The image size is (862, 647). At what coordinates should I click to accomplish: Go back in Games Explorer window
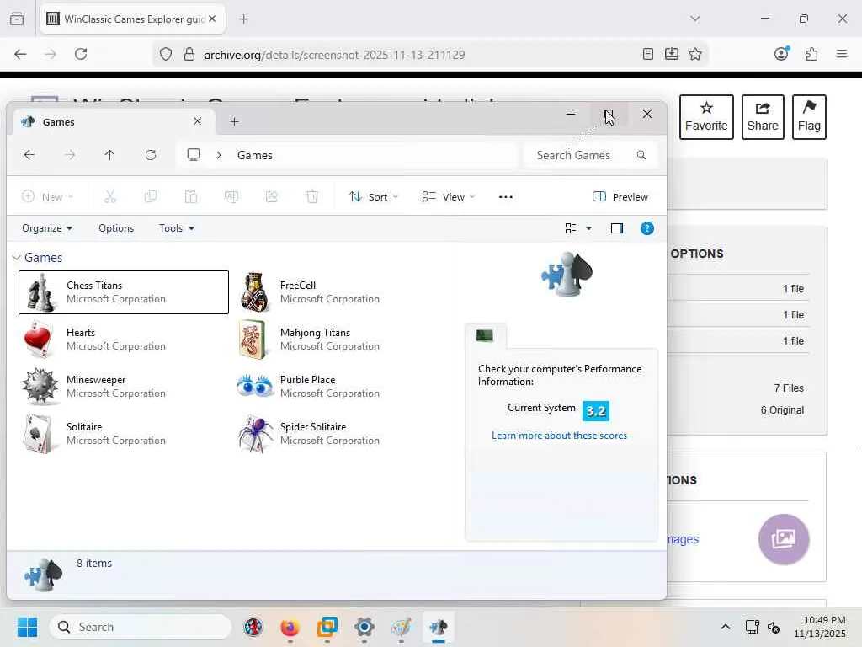[29, 155]
